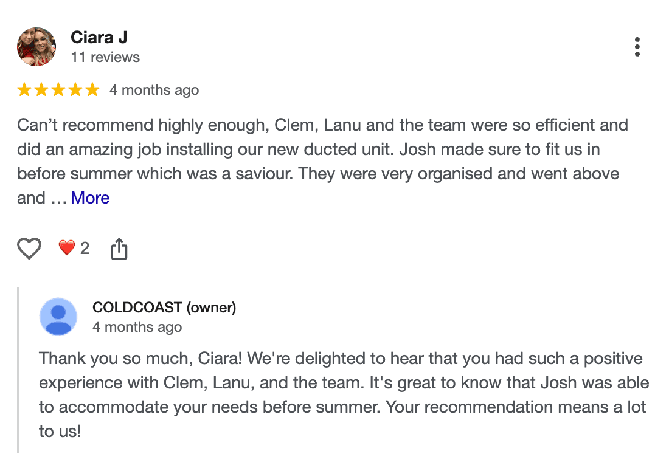Click the reaction count number 2
Image resolution: width=669 pixels, height=468 pixels.
85,248
